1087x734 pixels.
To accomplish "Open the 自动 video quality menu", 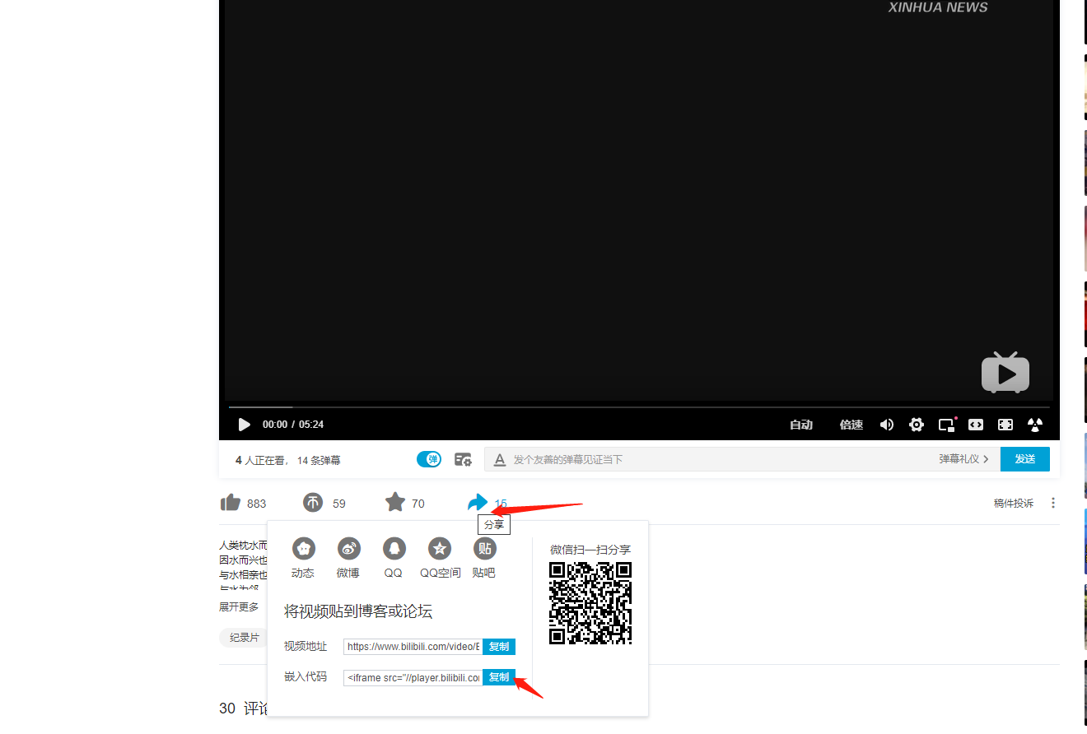I will [x=801, y=425].
